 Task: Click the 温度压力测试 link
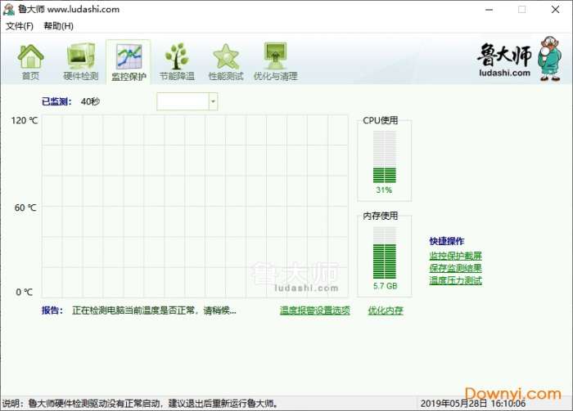(x=455, y=280)
